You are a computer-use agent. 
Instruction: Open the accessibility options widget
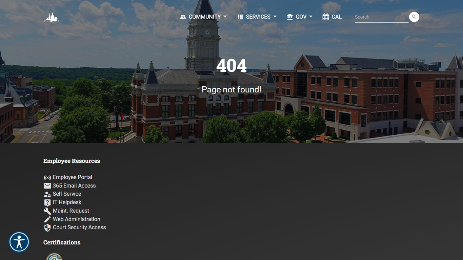pos(19,242)
